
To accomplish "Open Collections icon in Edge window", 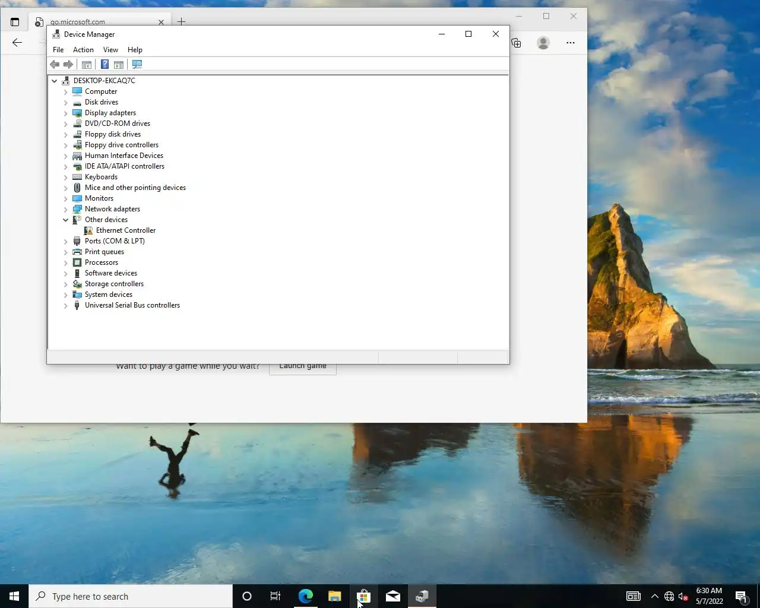I will point(516,43).
